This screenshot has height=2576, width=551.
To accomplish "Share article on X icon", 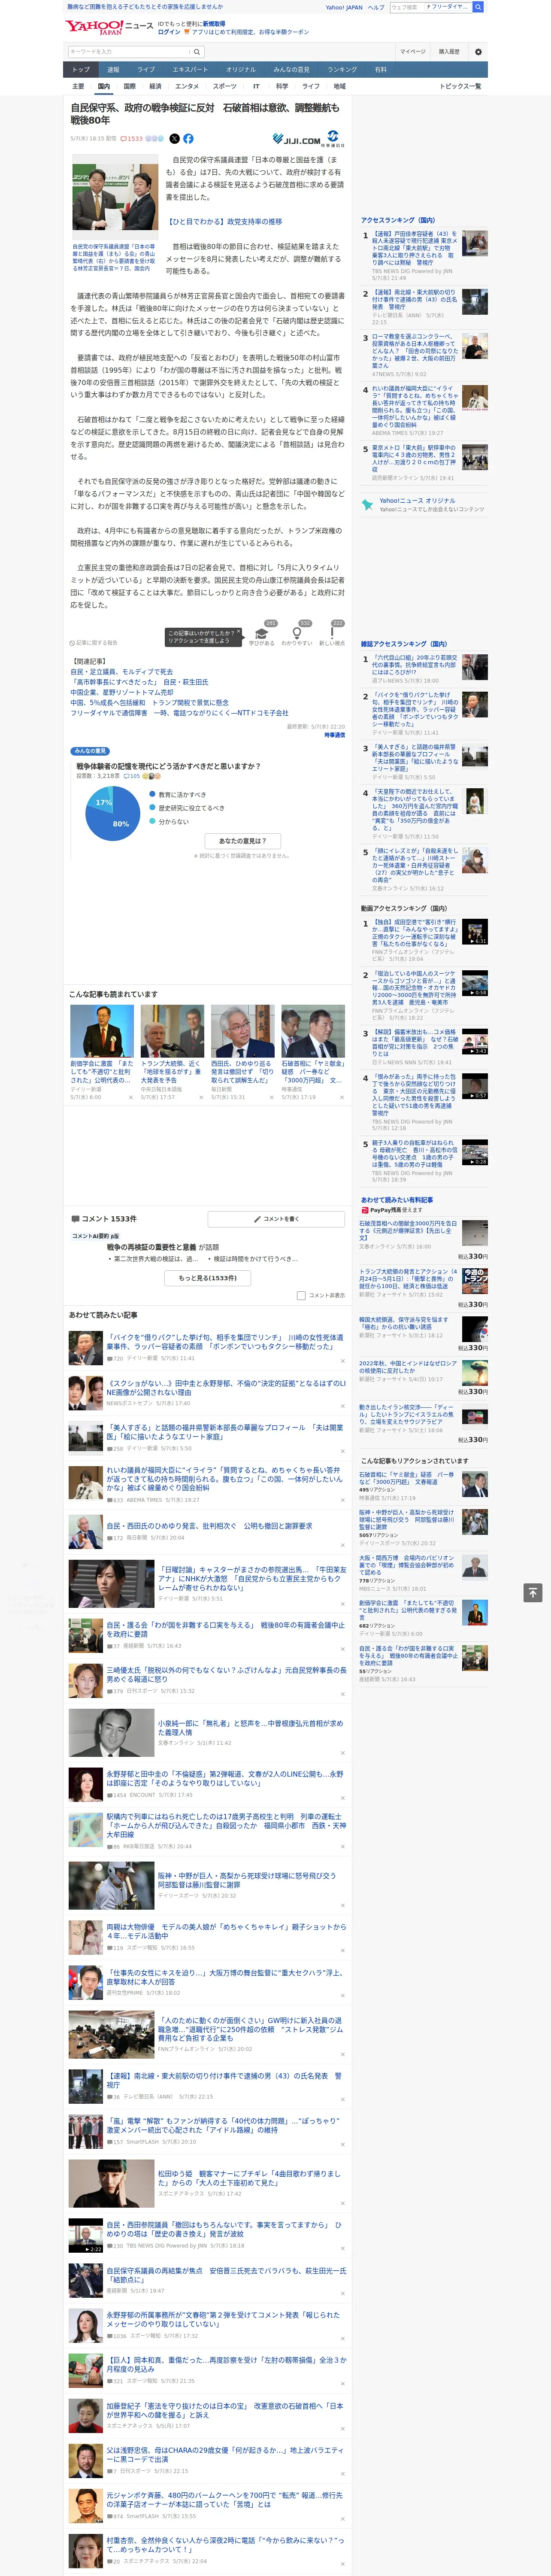I will pos(175,139).
